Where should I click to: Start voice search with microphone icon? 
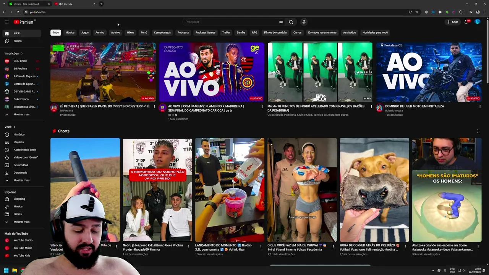point(304,22)
